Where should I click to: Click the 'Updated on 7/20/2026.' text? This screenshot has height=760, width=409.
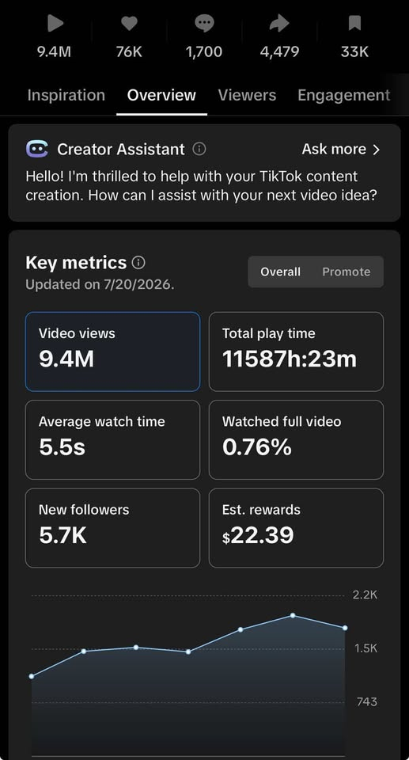click(x=100, y=284)
